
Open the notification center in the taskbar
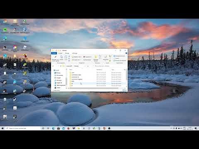(x=196, y=128)
